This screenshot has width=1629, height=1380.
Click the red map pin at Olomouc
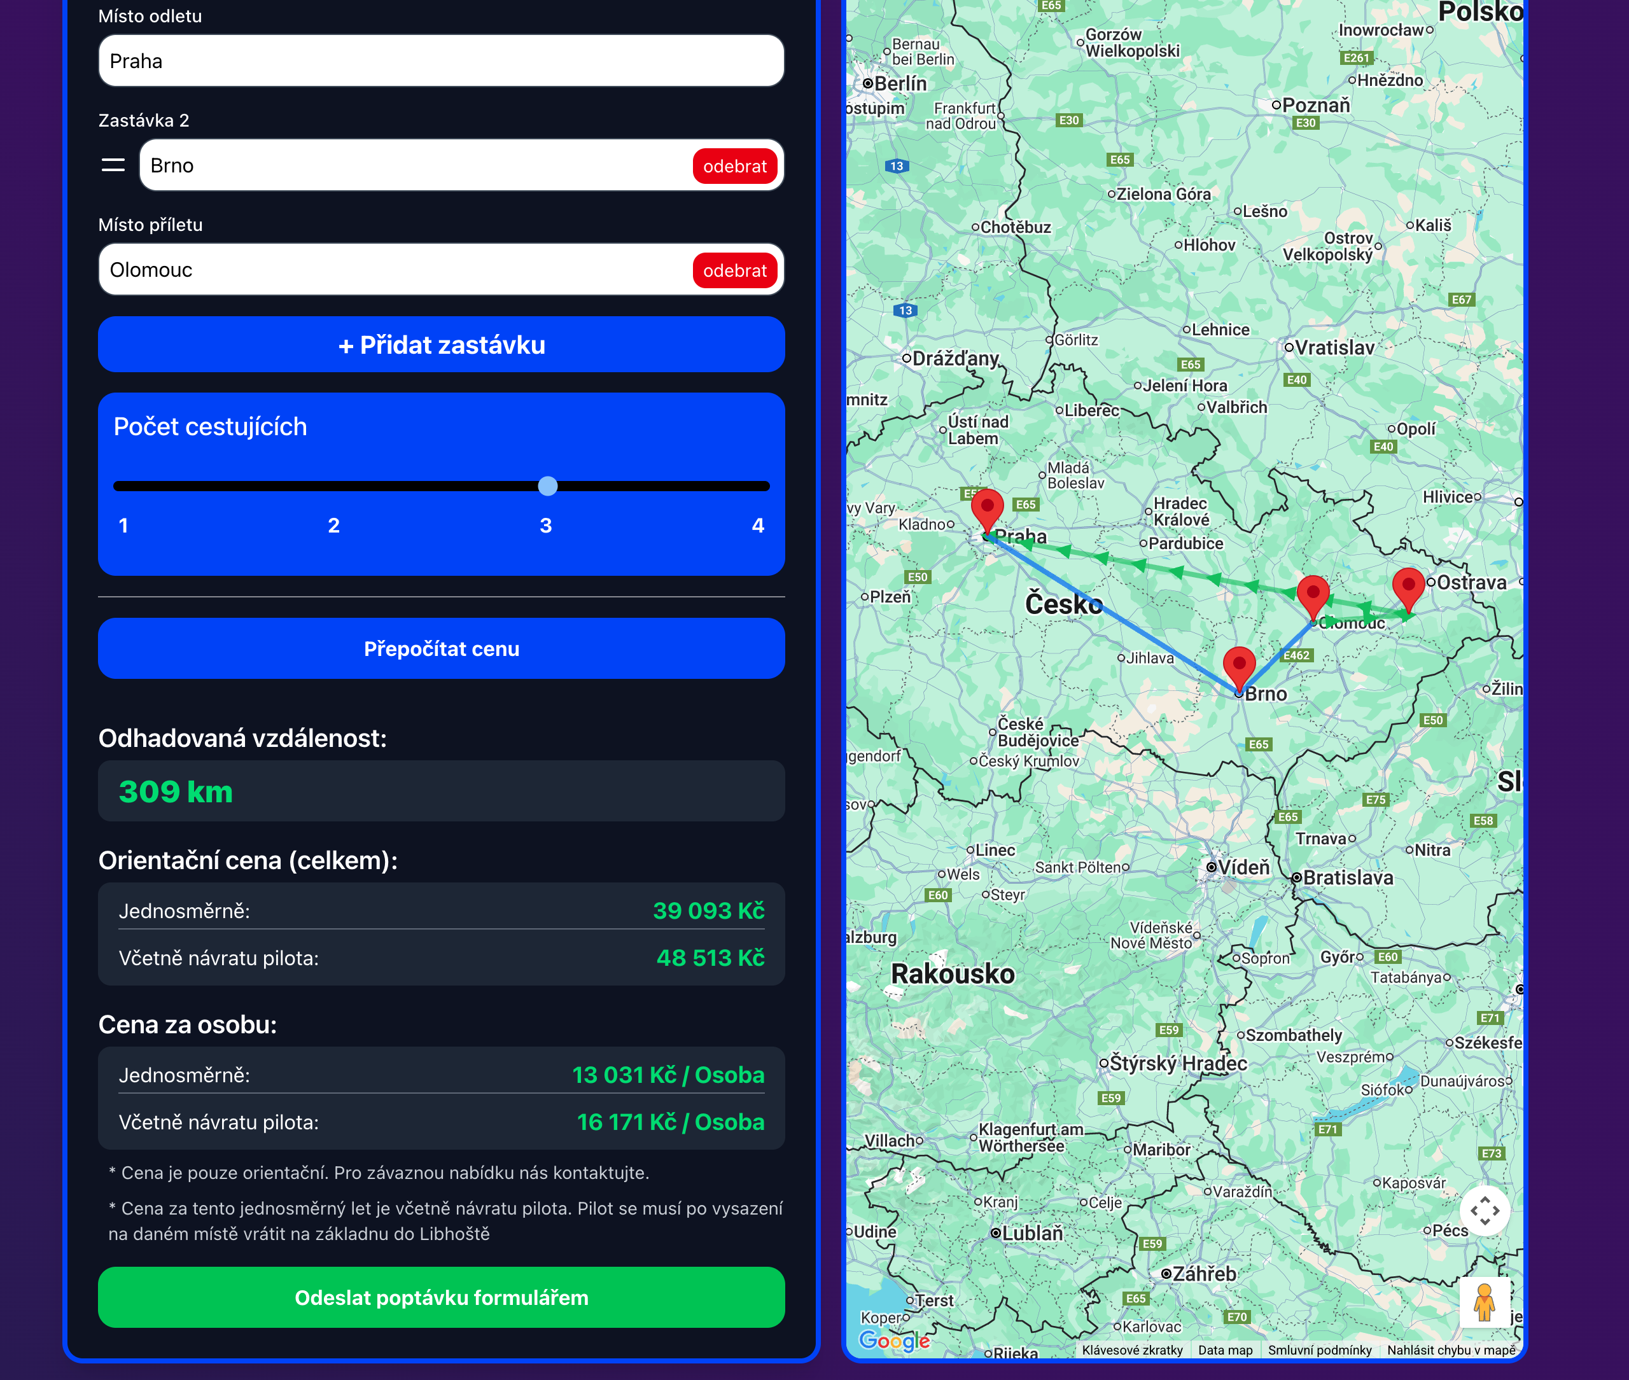point(1312,594)
